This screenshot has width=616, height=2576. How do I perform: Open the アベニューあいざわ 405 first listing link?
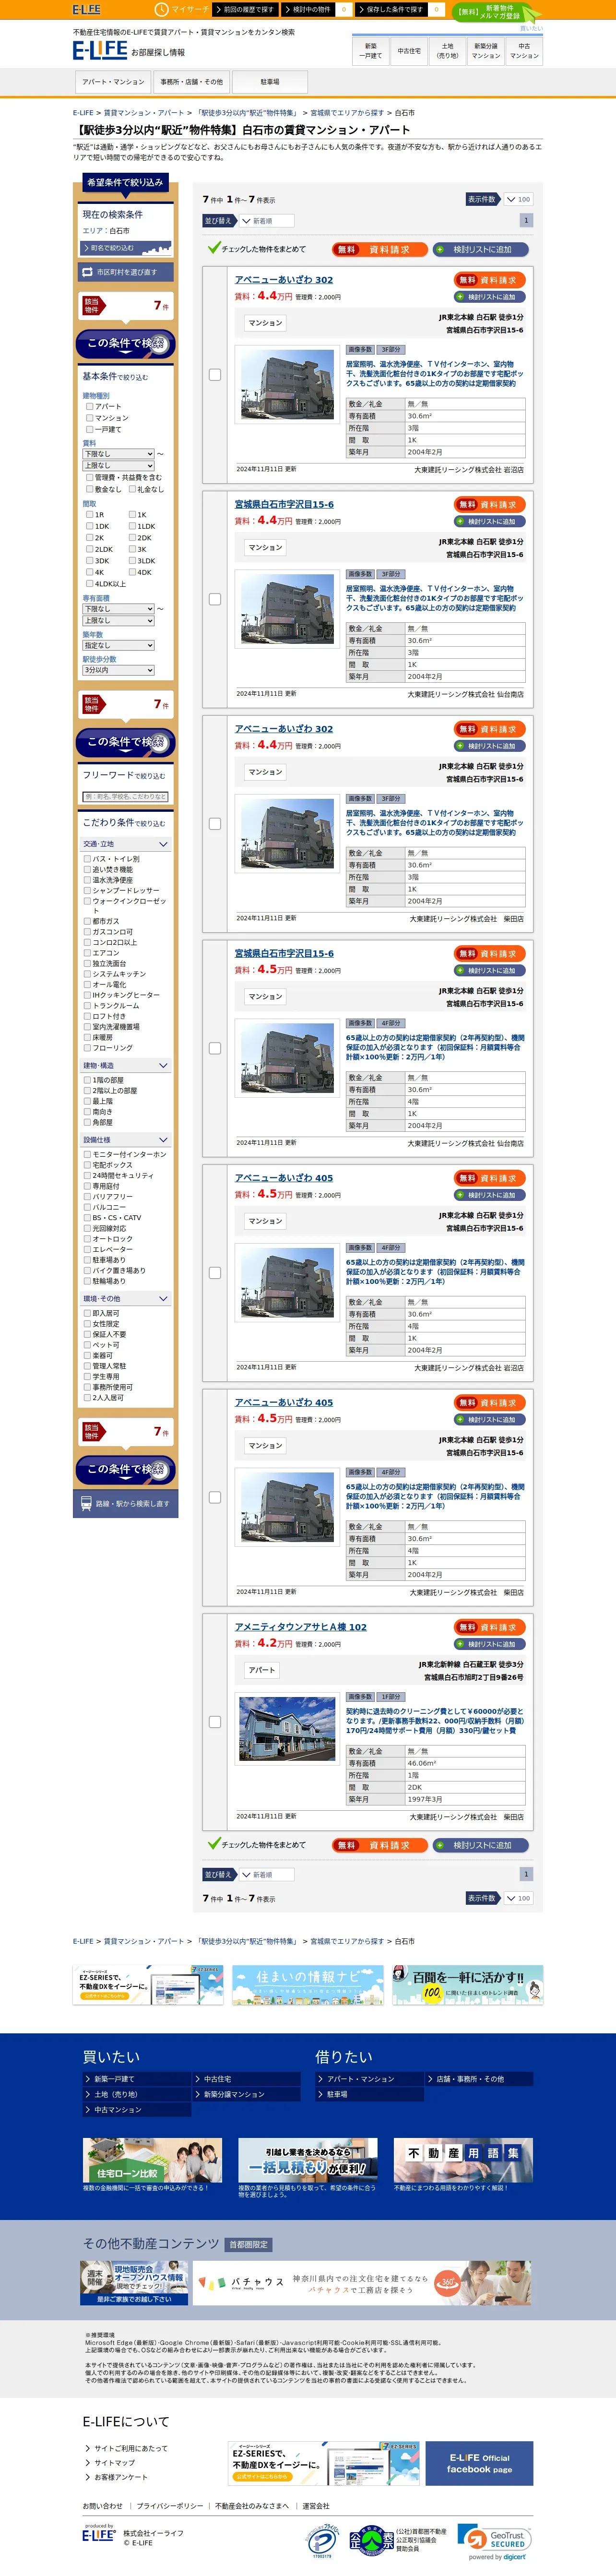click(284, 1178)
